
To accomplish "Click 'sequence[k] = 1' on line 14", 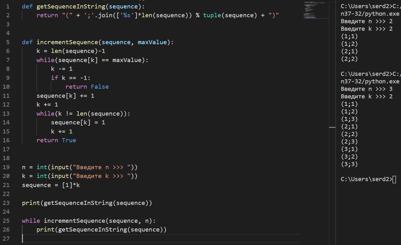I will pos(78,122).
